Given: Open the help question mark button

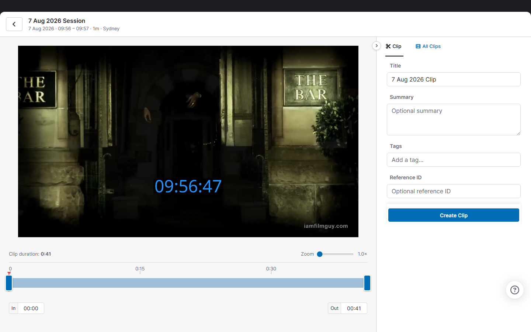Looking at the screenshot, I should (x=514, y=290).
